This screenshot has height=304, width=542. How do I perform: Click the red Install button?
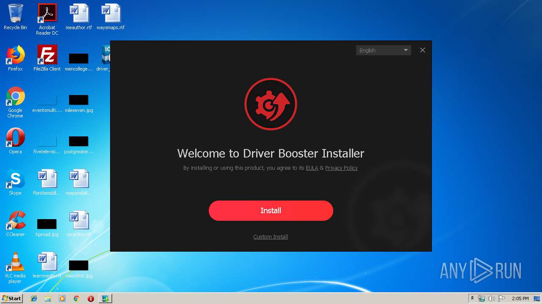pos(271,211)
